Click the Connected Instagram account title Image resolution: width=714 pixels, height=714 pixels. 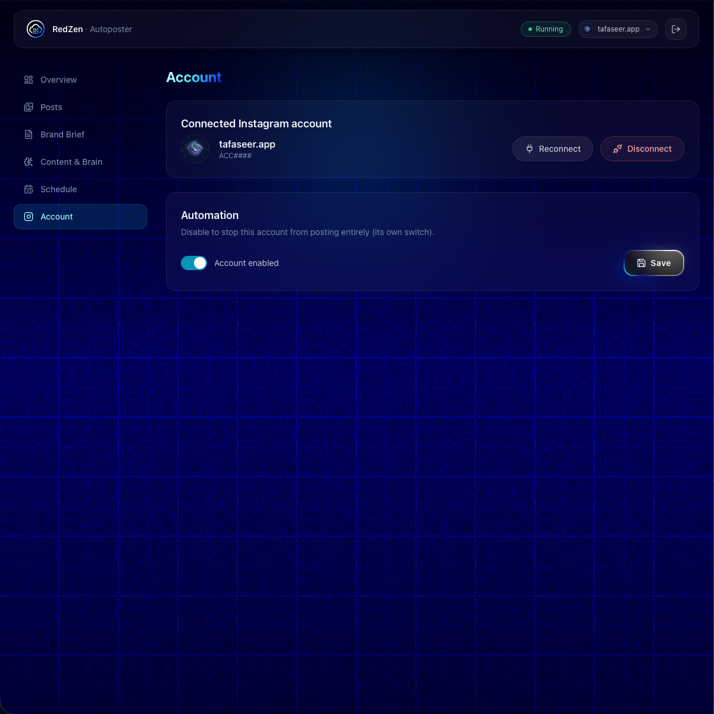[x=256, y=124]
